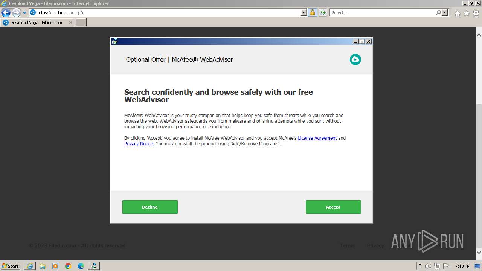The width and height of the screenshot is (482, 271).
Task: Click the volume speaker tray icon
Action: (428, 266)
